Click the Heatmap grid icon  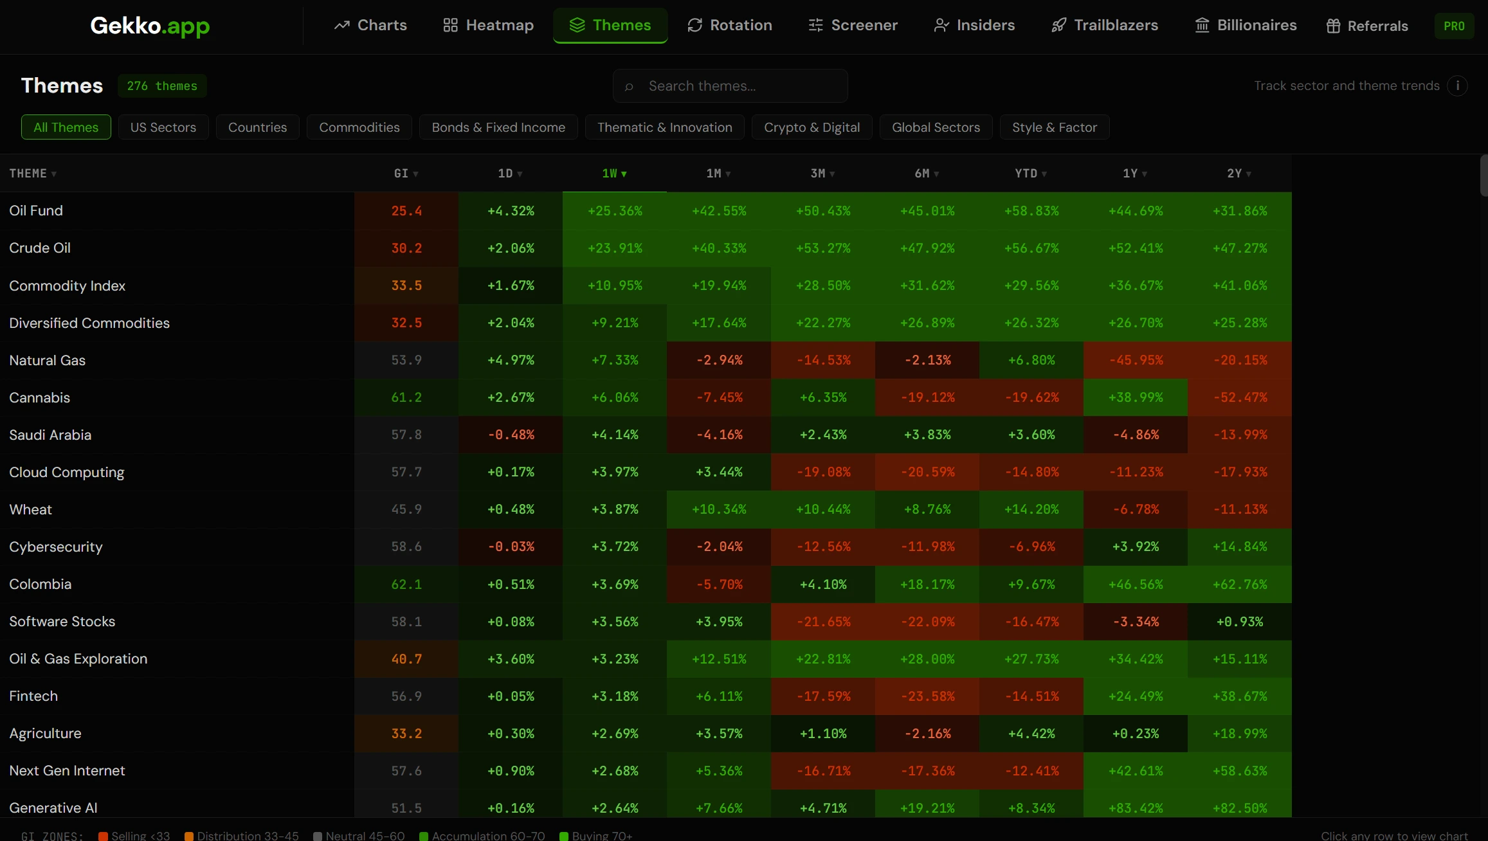450,25
